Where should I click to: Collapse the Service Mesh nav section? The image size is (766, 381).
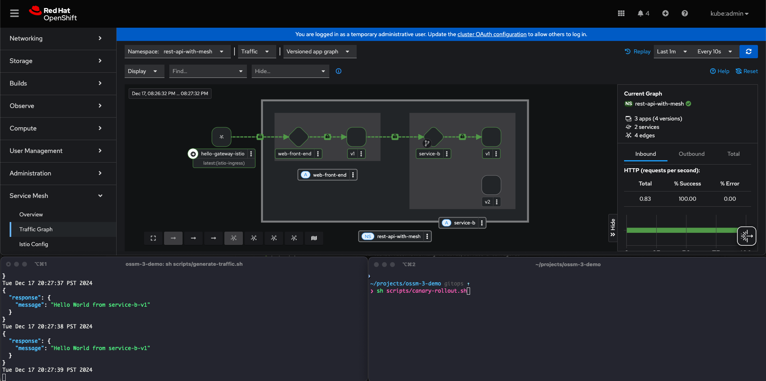click(x=58, y=196)
